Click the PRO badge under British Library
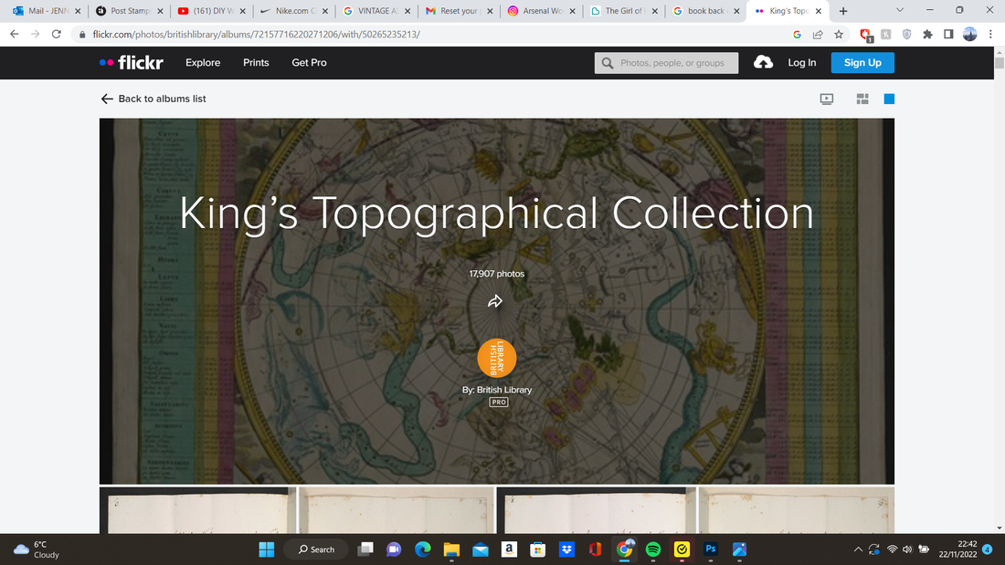This screenshot has height=565, width=1005. (499, 403)
